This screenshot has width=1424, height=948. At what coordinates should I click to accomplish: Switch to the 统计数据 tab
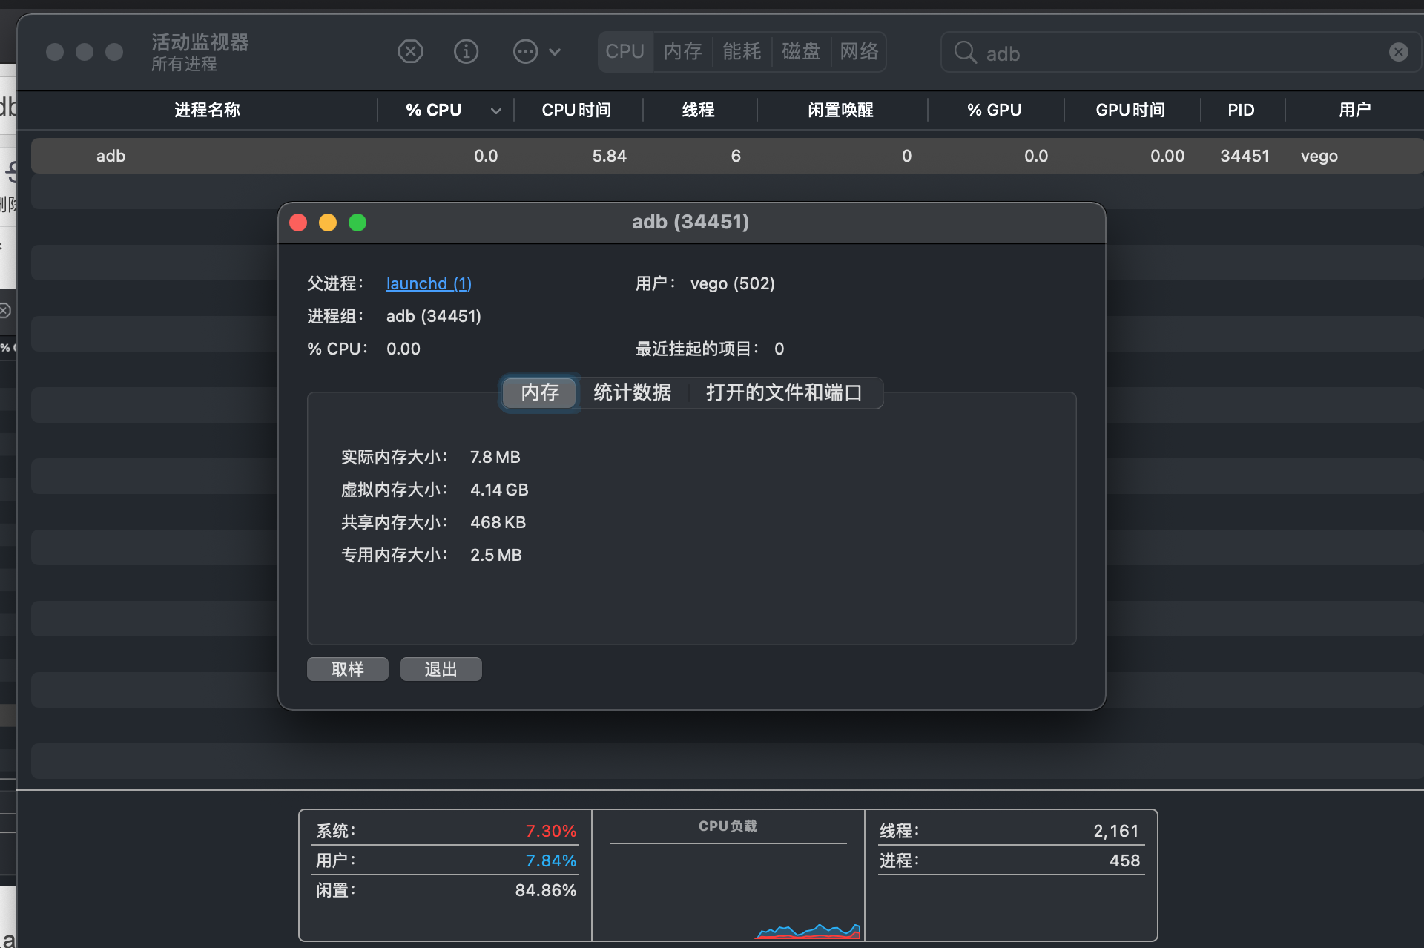pyautogui.click(x=631, y=393)
